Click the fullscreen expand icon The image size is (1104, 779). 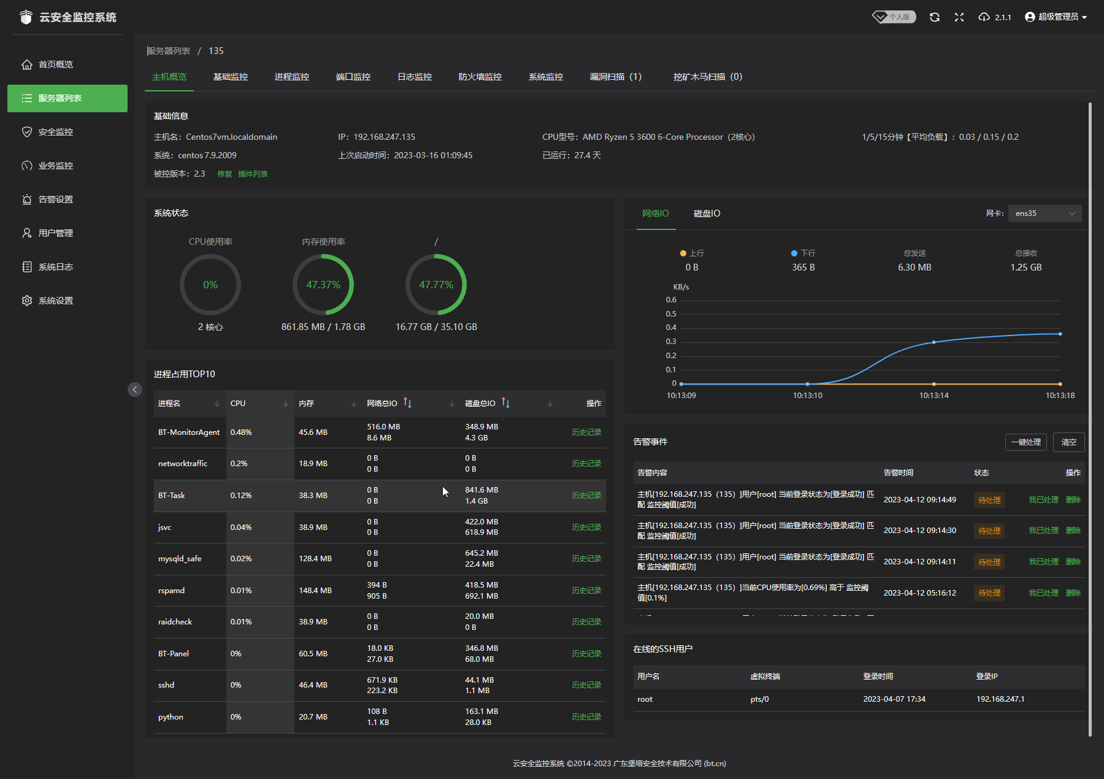959,17
